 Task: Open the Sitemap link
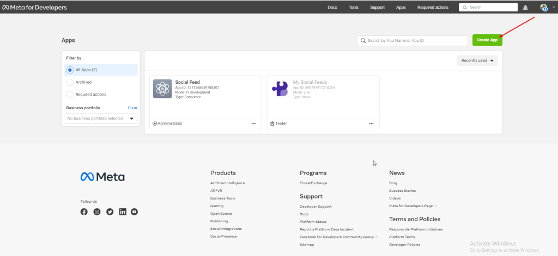(x=307, y=245)
